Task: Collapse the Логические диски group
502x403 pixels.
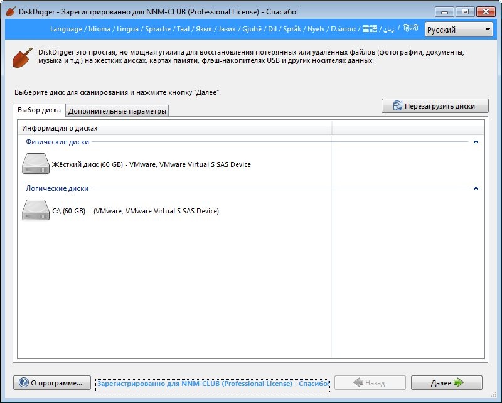Action: [x=476, y=188]
